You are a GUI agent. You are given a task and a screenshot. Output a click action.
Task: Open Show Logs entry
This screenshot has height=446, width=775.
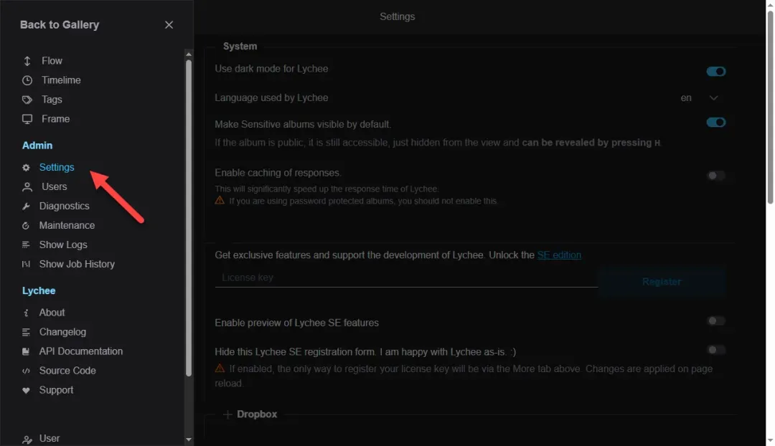click(63, 245)
